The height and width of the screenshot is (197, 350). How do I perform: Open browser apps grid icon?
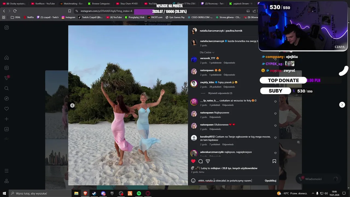coord(4,17)
